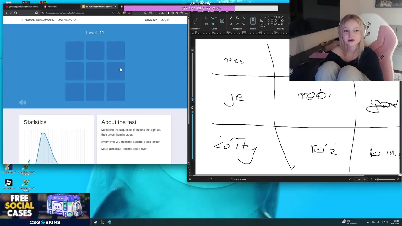Pick the right arrow shape in Kształty
402x226 pixels.
(x=275, y=21)
